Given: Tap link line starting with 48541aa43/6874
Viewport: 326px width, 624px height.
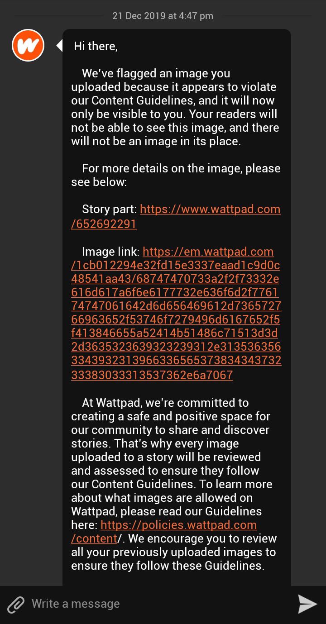Looking at the screenshot, I should (175, 279).
